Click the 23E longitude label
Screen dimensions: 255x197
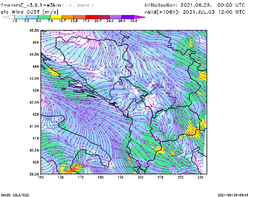pyautogui.click(x=200, y=177)
